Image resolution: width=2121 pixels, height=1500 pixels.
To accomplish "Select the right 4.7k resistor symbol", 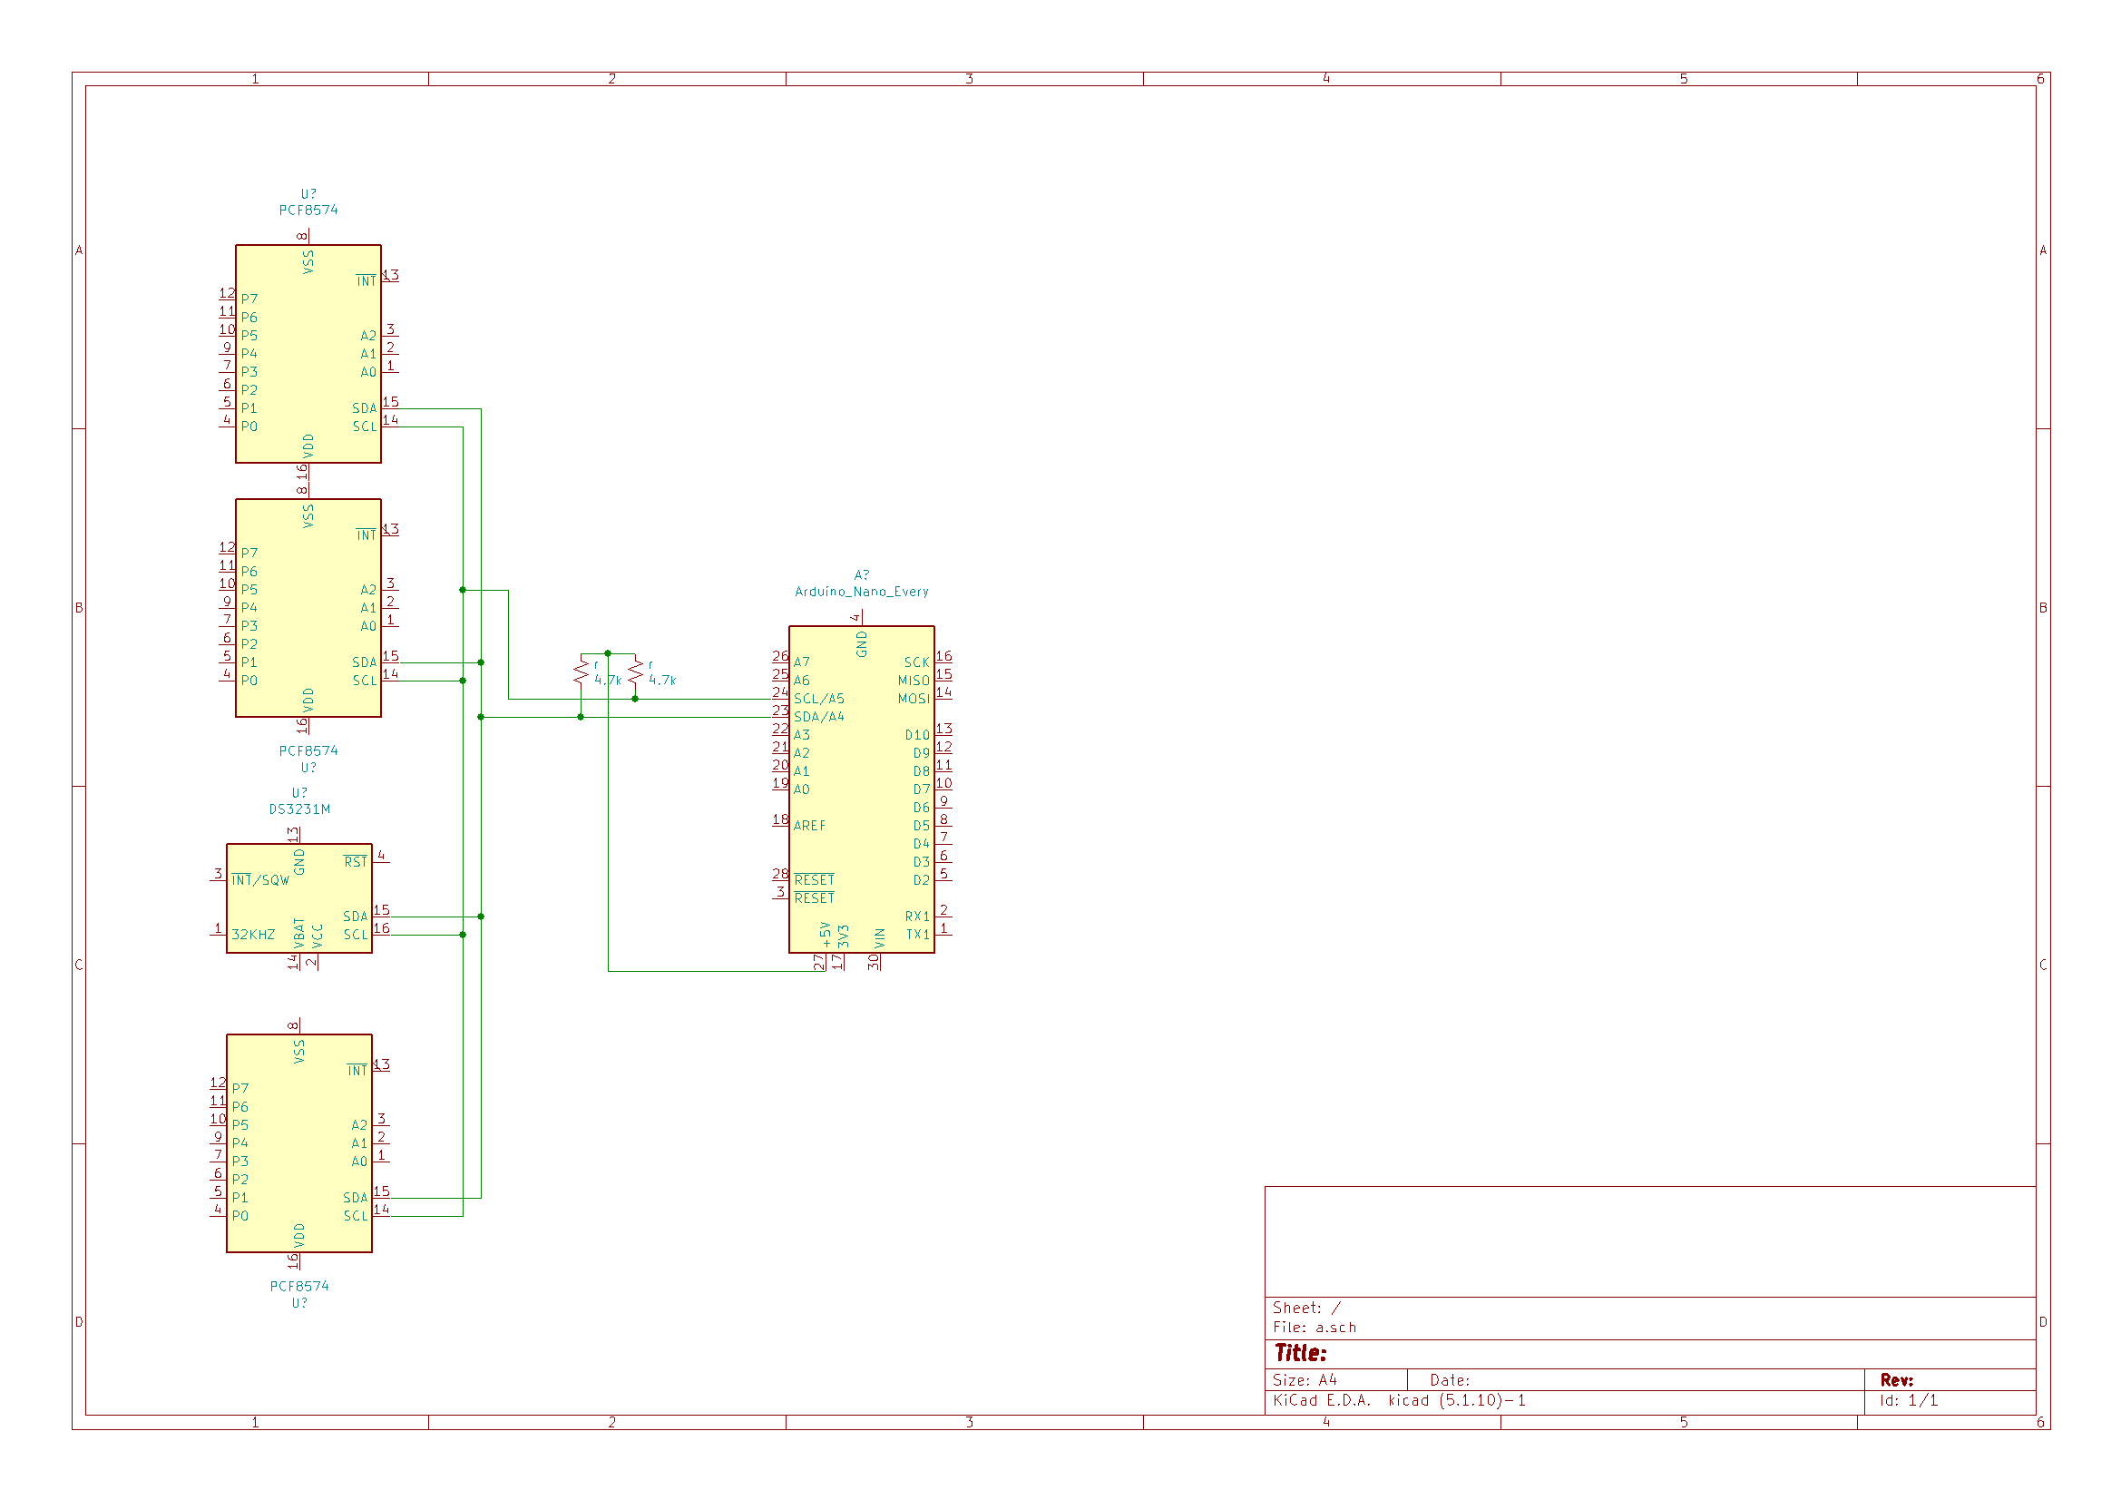I will [636, 672].
